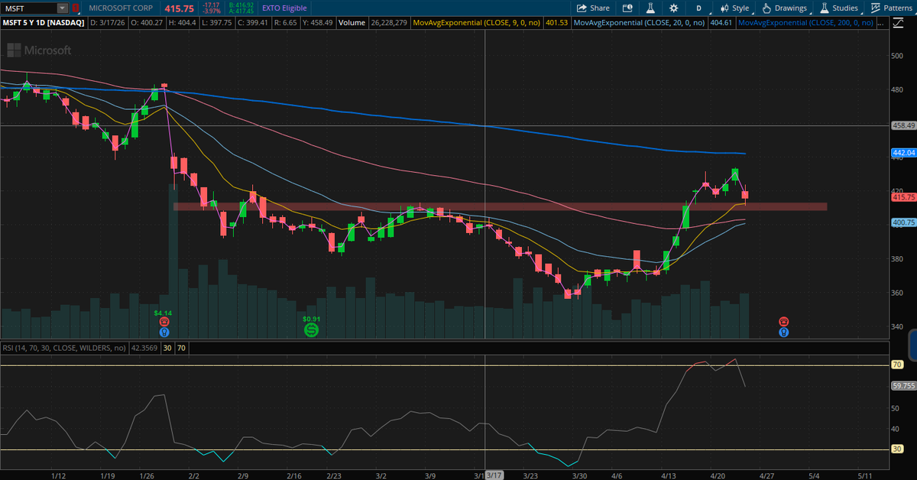
Task: Select the RSI study label
Action: [x=63, y=348]
